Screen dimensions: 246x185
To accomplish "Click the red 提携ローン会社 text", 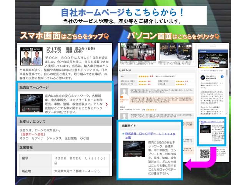I will pyautogui.click(x=32, y=134).
